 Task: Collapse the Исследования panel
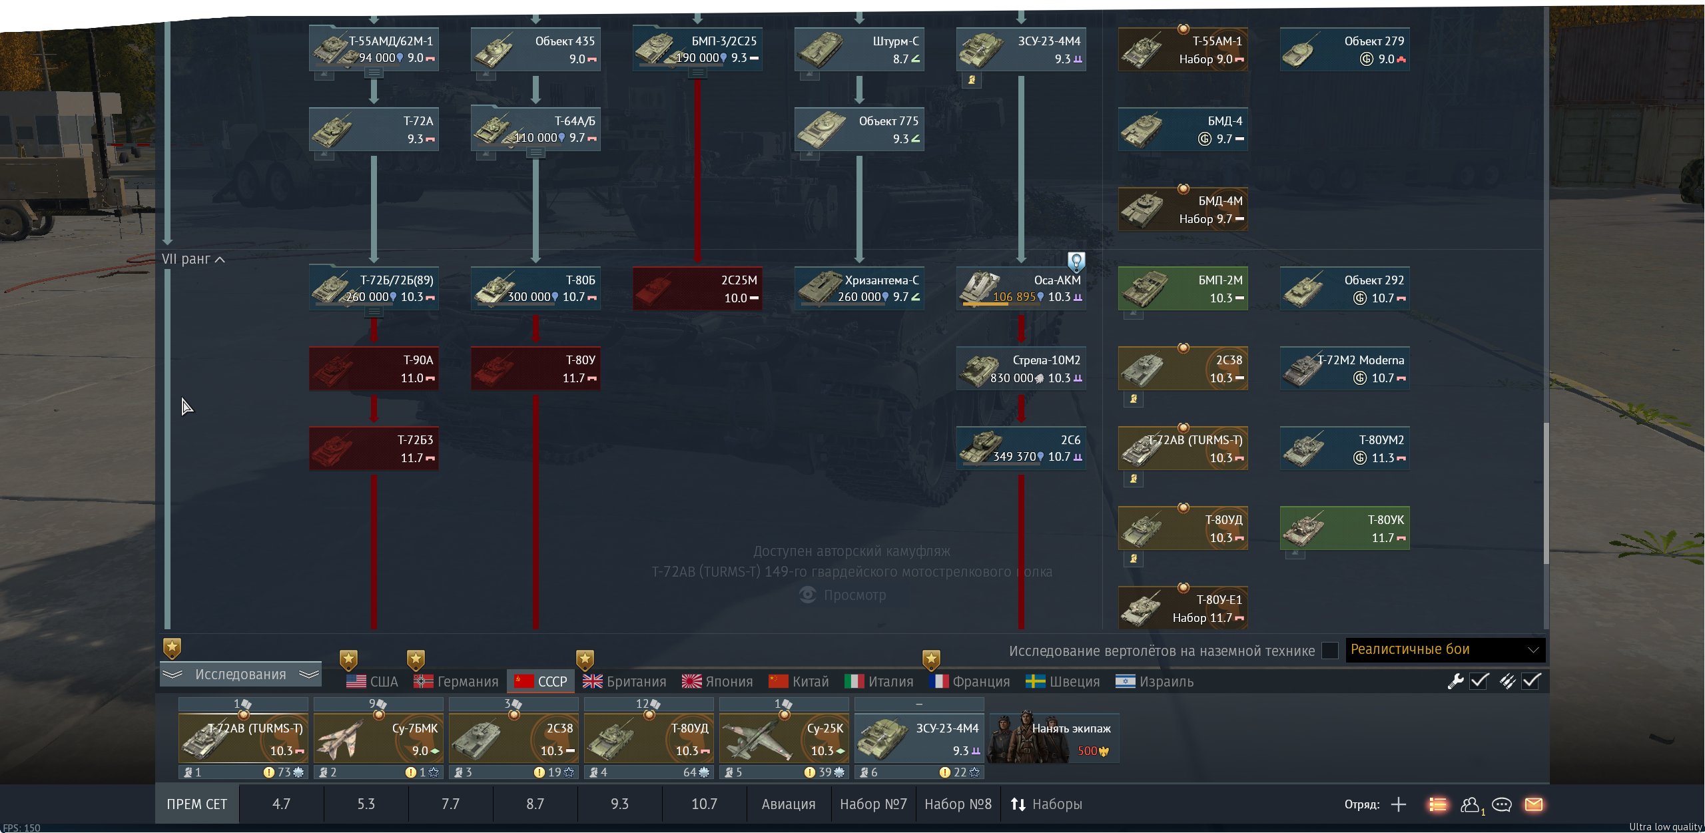coord(240,675)
